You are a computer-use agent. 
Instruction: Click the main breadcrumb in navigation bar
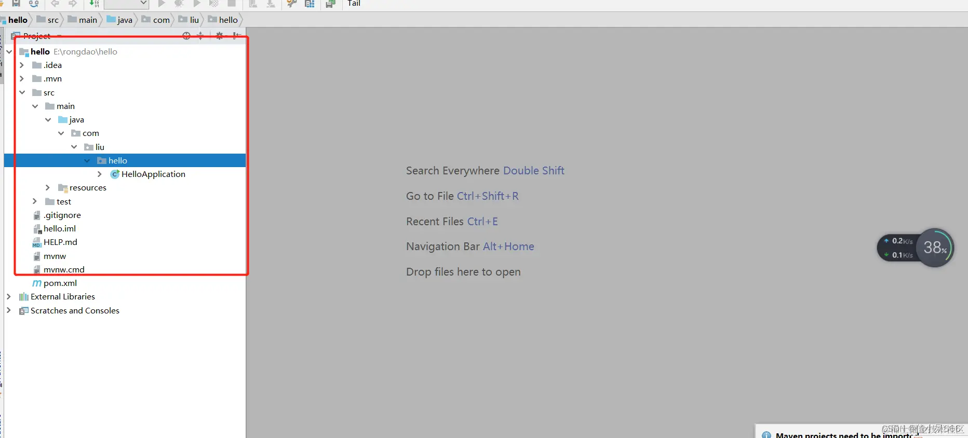pyautogui.click(x=83, y=20)
